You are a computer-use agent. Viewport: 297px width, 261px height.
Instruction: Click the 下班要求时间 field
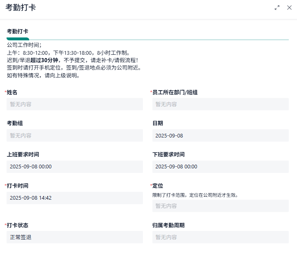221,167
